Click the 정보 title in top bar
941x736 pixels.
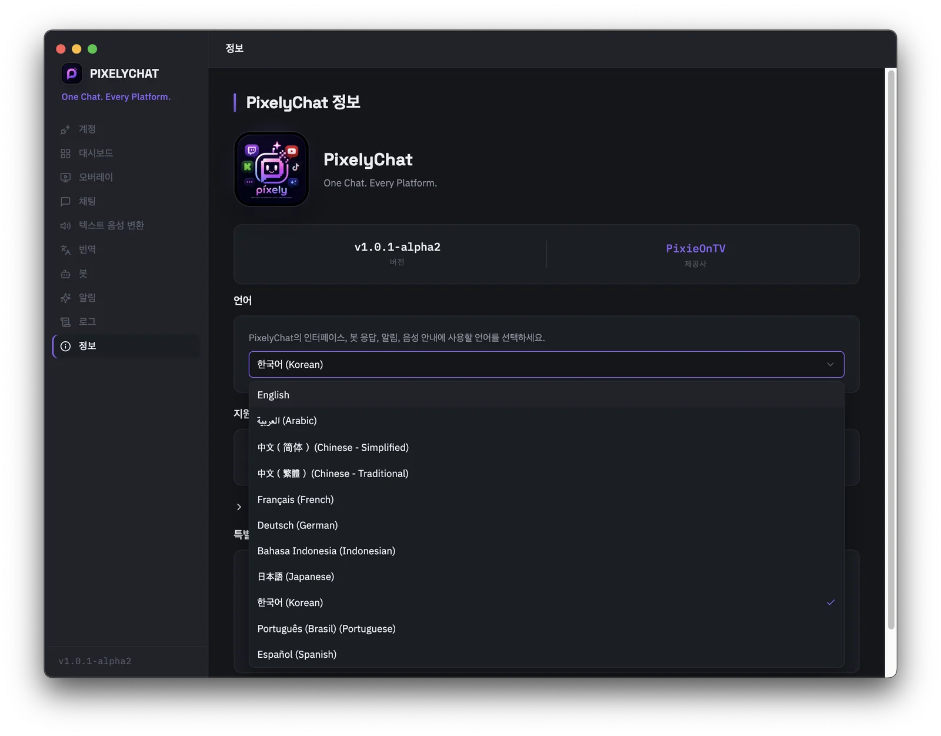(x=235, y=48)
